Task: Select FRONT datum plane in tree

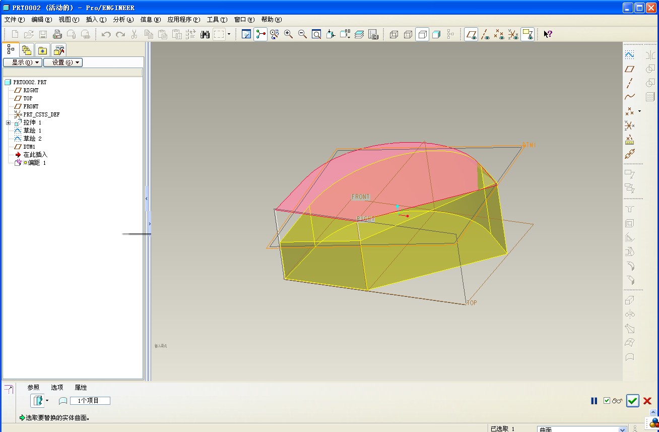Action: pyautogui.click(x=31, y=106)
